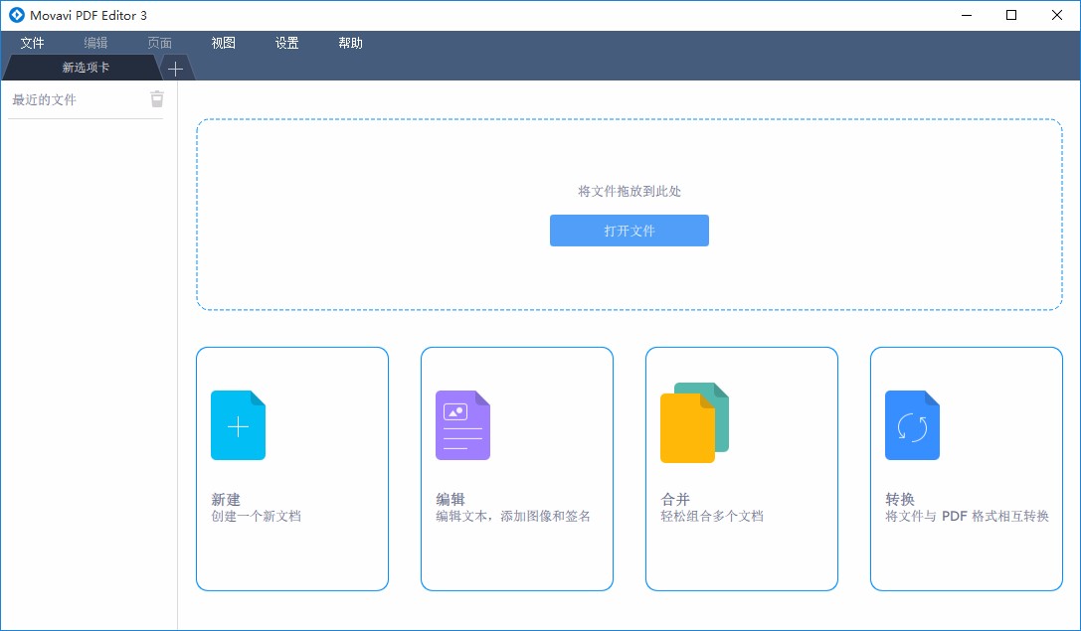
Task: Click the trash icon beside 最近的文件
Action: pyautogui.click(x=157, y=98)
